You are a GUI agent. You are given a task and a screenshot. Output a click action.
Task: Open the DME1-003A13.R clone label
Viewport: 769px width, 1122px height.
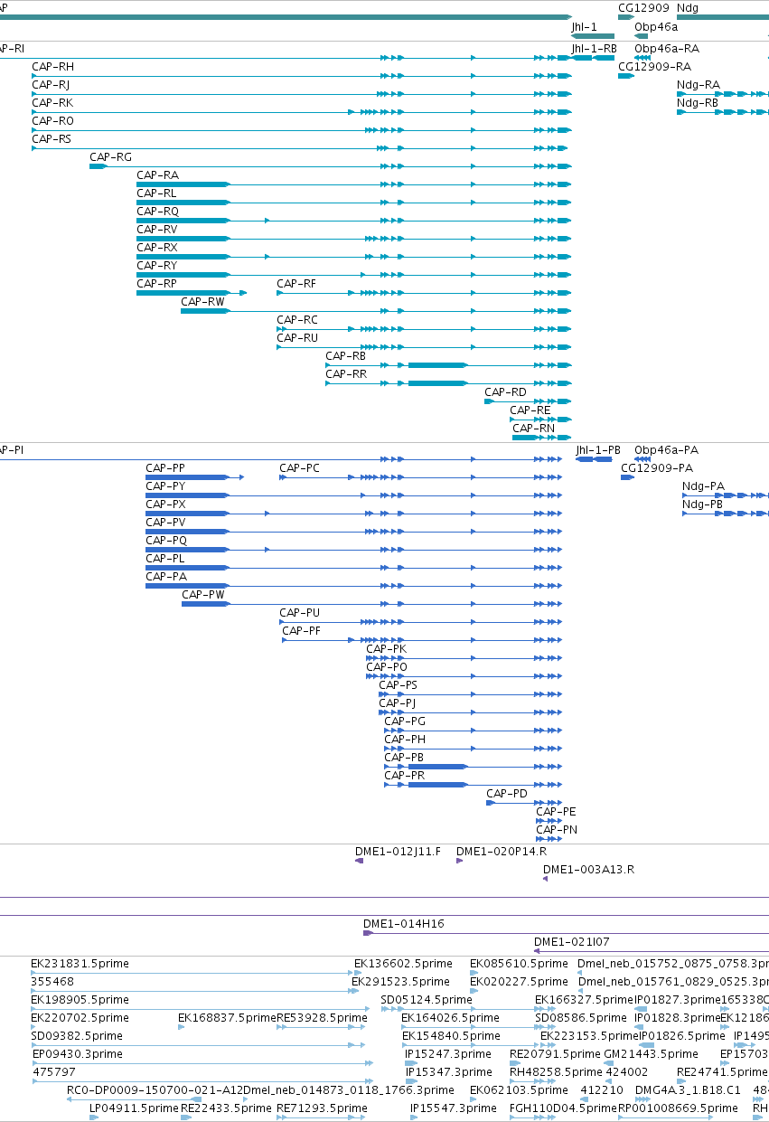click(589, 870)
